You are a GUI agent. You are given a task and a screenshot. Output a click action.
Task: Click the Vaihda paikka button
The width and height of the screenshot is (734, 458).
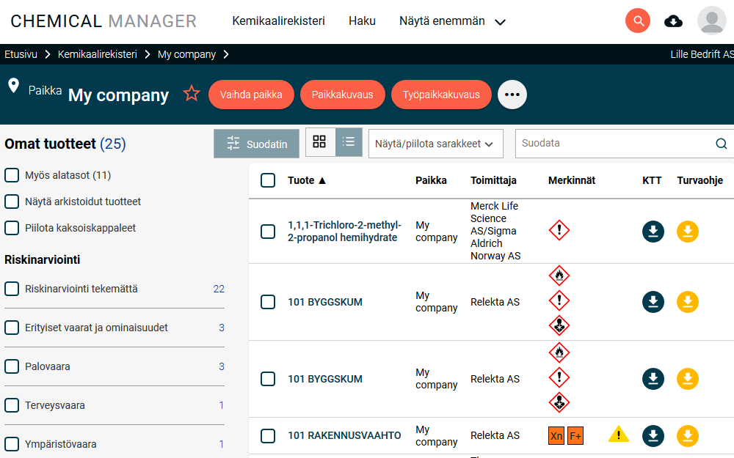click(251, 95)
